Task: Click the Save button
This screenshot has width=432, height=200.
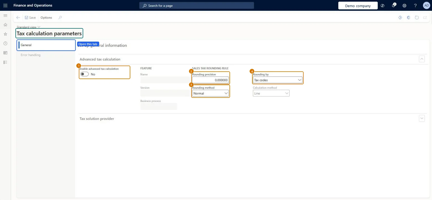Action: point(30,18)
